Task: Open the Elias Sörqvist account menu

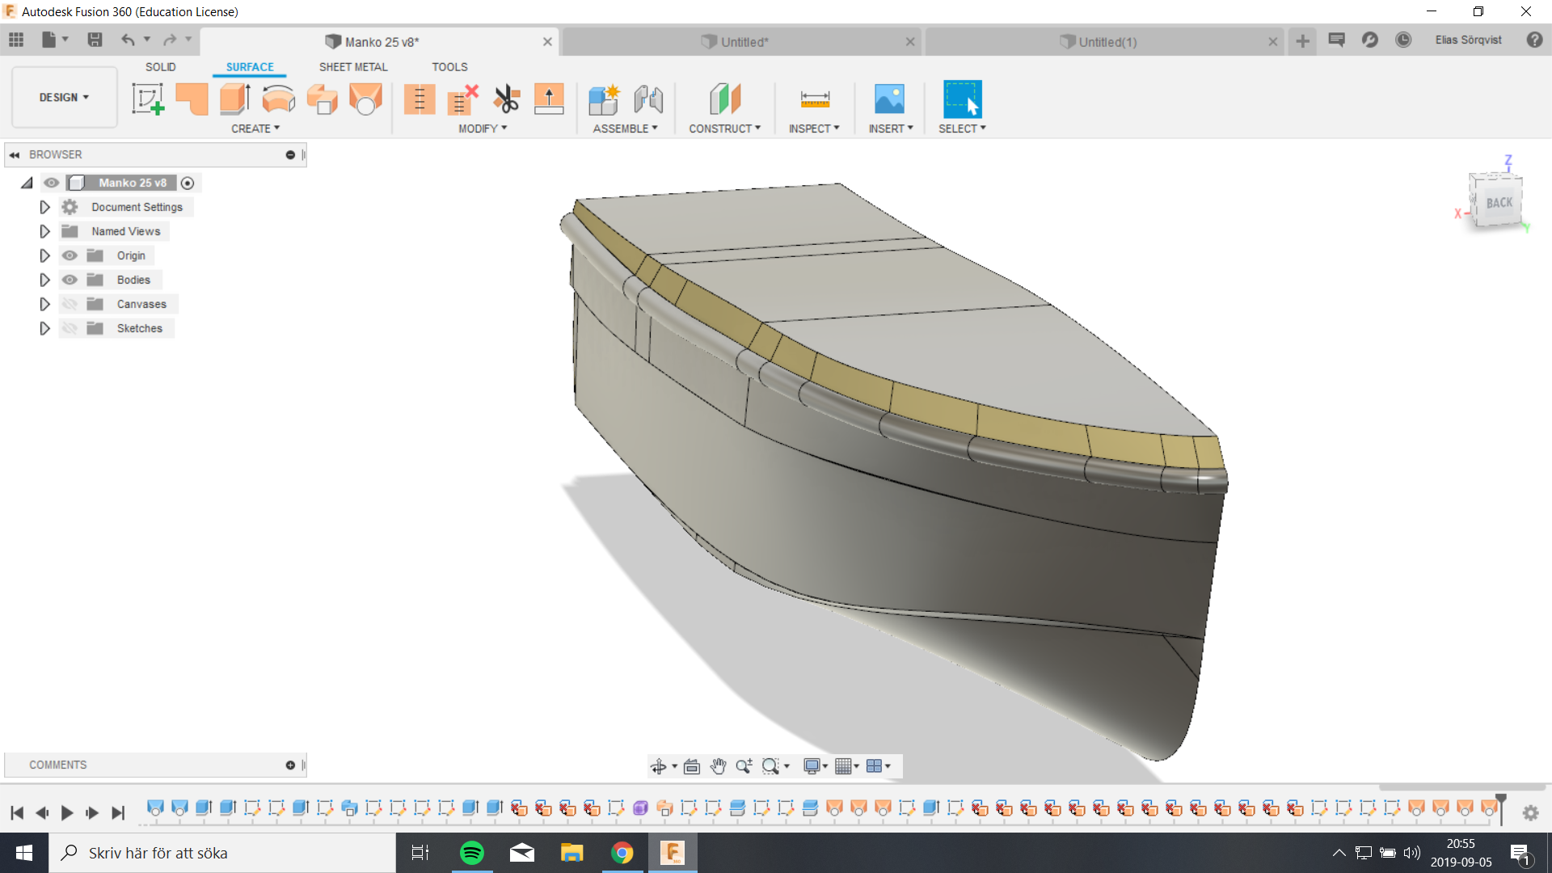Action: [x=1467, y=40]
